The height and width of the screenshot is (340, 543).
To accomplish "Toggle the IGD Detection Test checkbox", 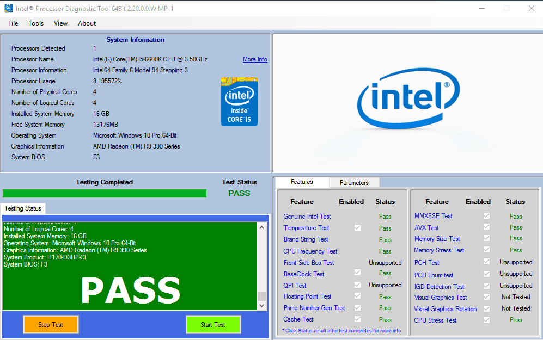I will coord(486,286).
